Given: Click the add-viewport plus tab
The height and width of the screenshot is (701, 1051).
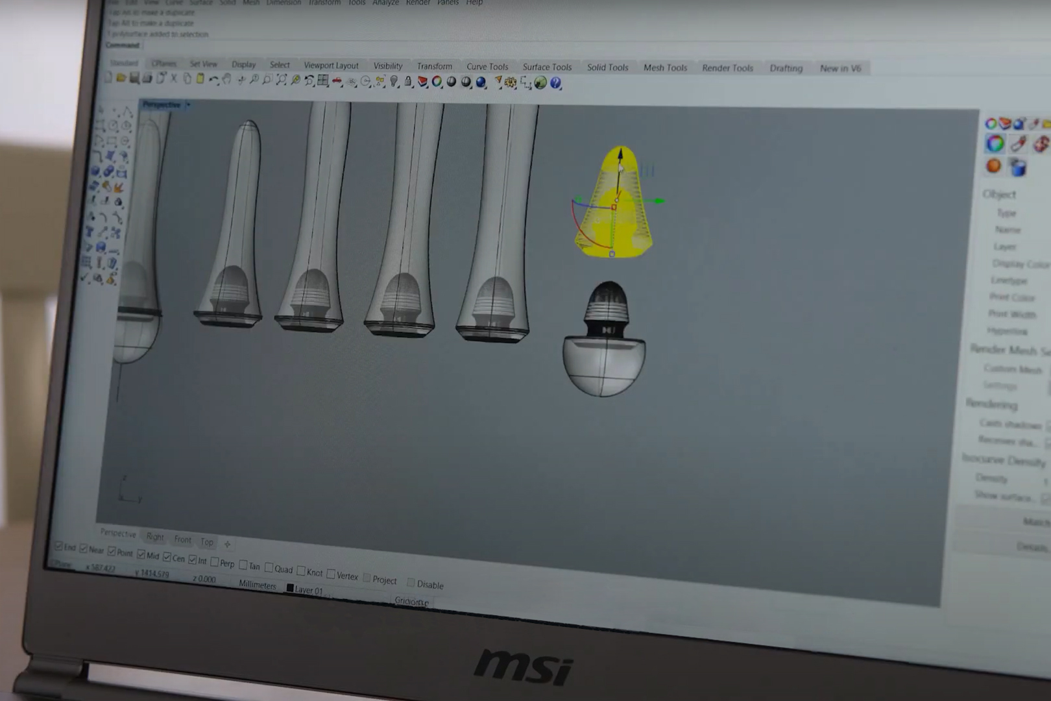Looking at the screenshot, I should (x=227, y=544).
